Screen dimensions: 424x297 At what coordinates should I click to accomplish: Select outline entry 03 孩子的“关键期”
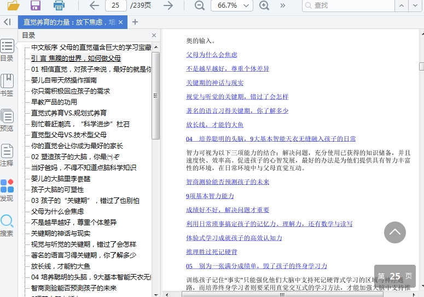pos(85,201)
